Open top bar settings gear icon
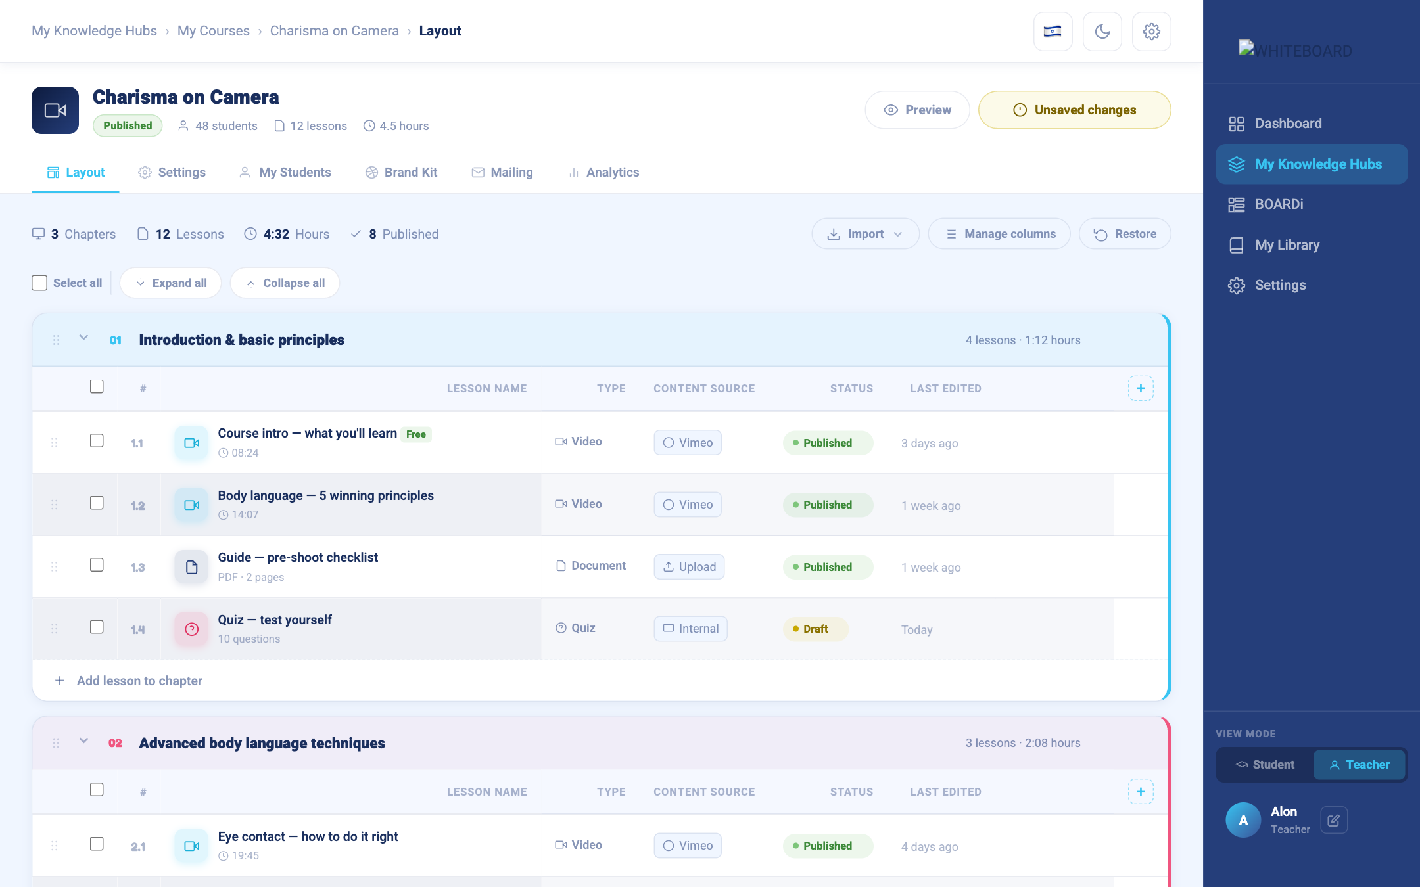 1151,32
